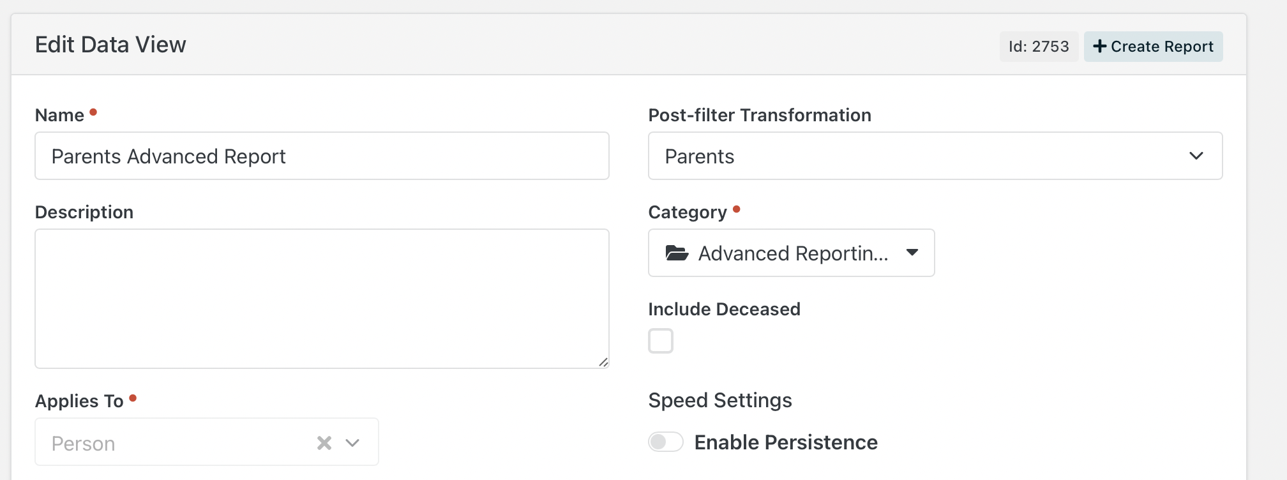
Task: Toggle the Enable Persistence switch
Action: [x=666, y=442]
